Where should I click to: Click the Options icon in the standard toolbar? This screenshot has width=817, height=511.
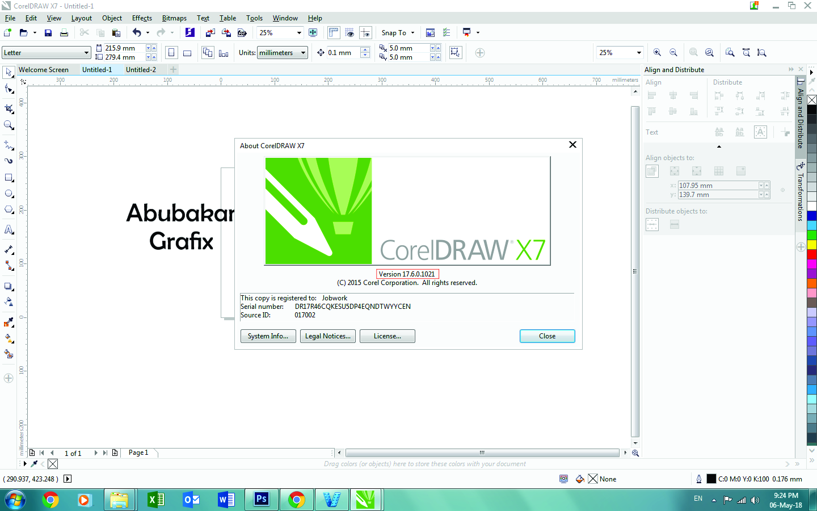point(447,33)
